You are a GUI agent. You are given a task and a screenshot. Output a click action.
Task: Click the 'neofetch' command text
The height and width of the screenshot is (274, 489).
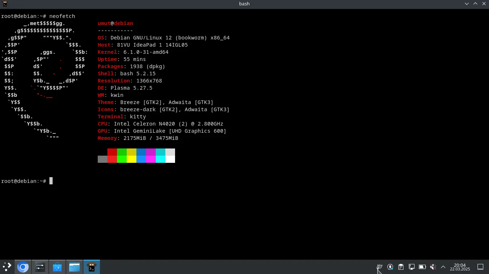pyautogui.click(x=62, y=16)
